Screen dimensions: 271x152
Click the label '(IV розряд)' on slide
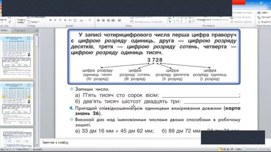point(97,79)
